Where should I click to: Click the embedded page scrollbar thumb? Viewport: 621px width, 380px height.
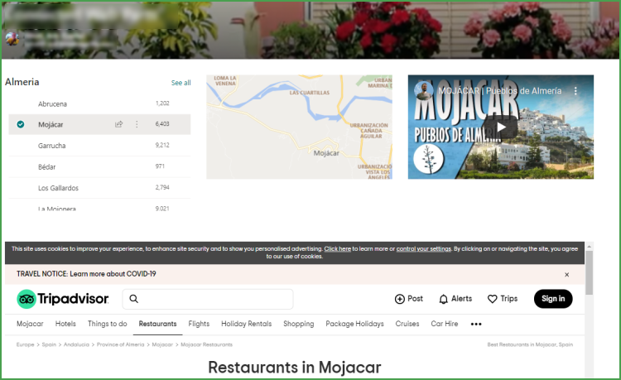pyautogui.click(x=589, y=272)
